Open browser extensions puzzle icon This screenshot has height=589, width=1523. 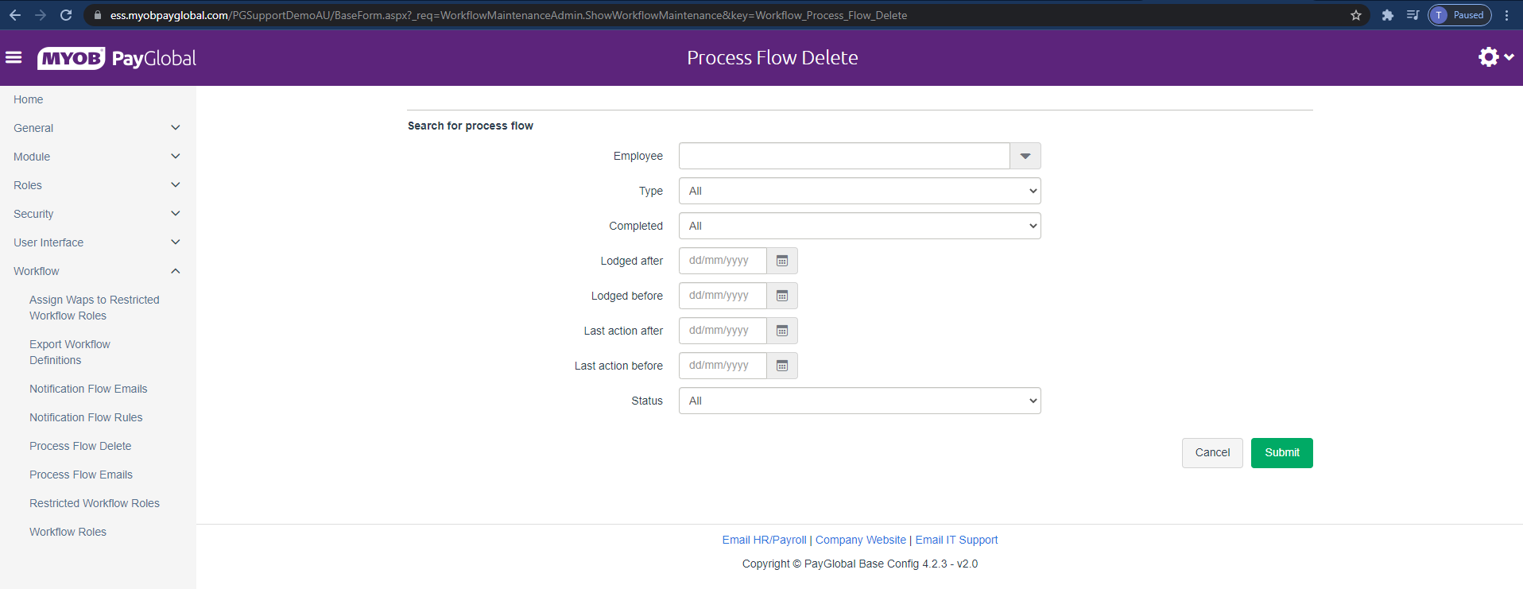(x=1388, y=15)
